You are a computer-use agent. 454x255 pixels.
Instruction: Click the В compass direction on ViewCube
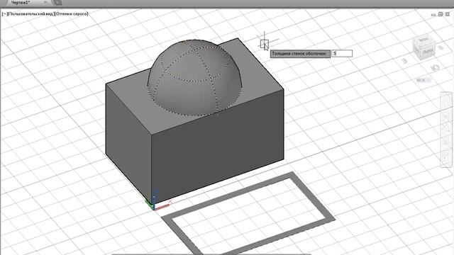(x=441, y=47)
